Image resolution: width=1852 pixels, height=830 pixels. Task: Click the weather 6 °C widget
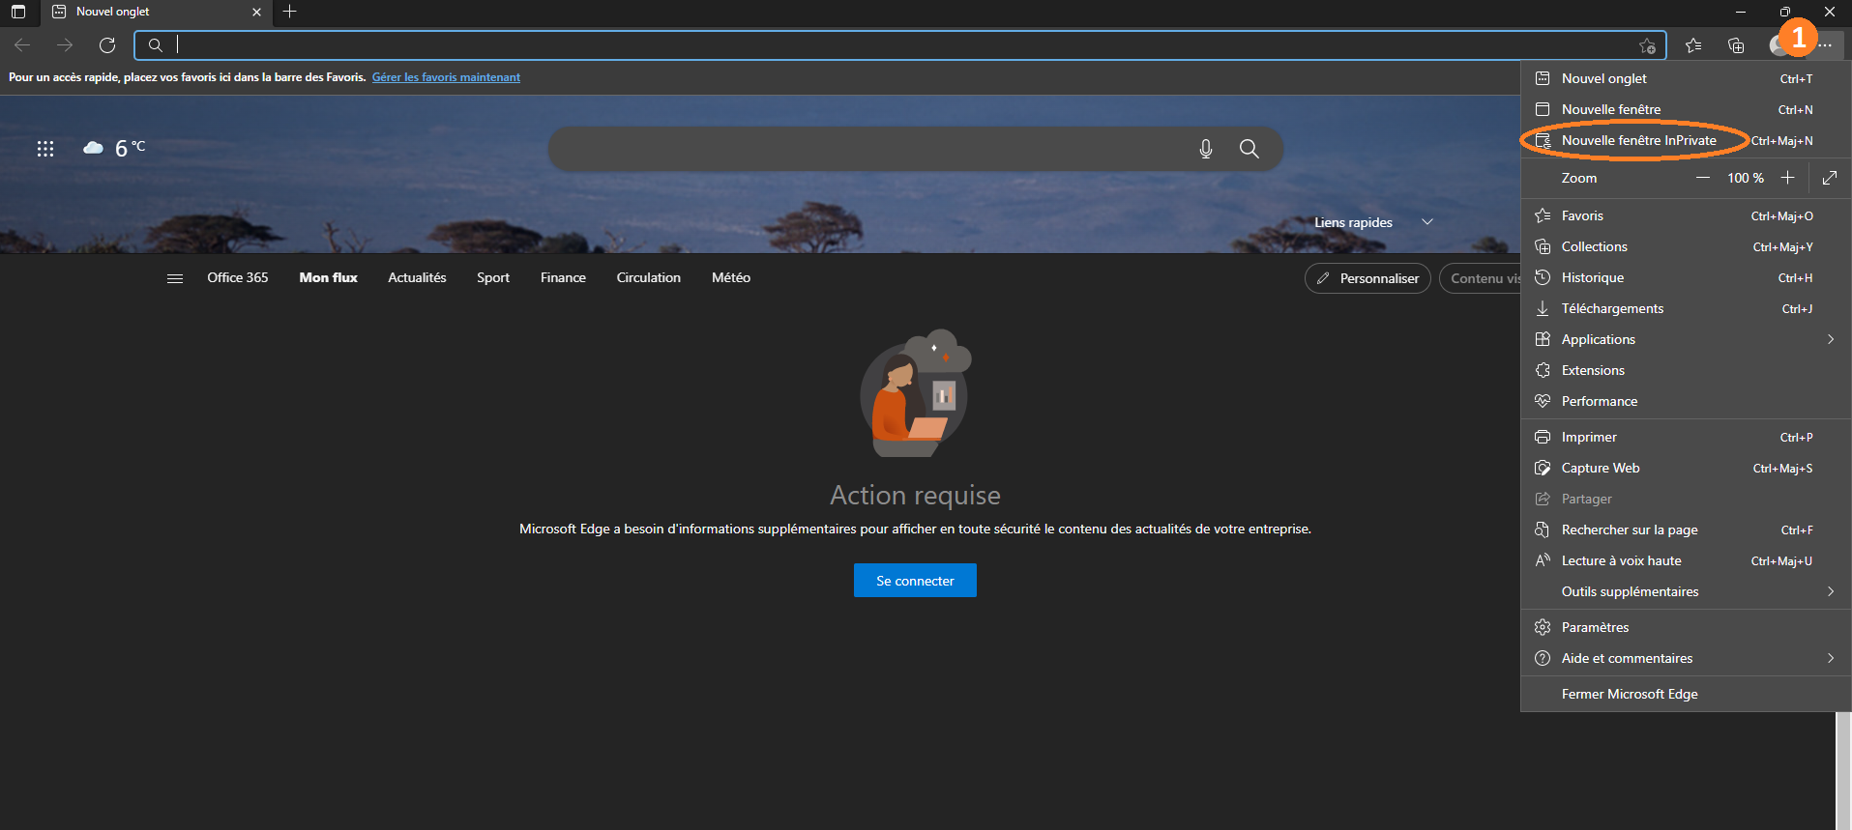click(114, 148)
